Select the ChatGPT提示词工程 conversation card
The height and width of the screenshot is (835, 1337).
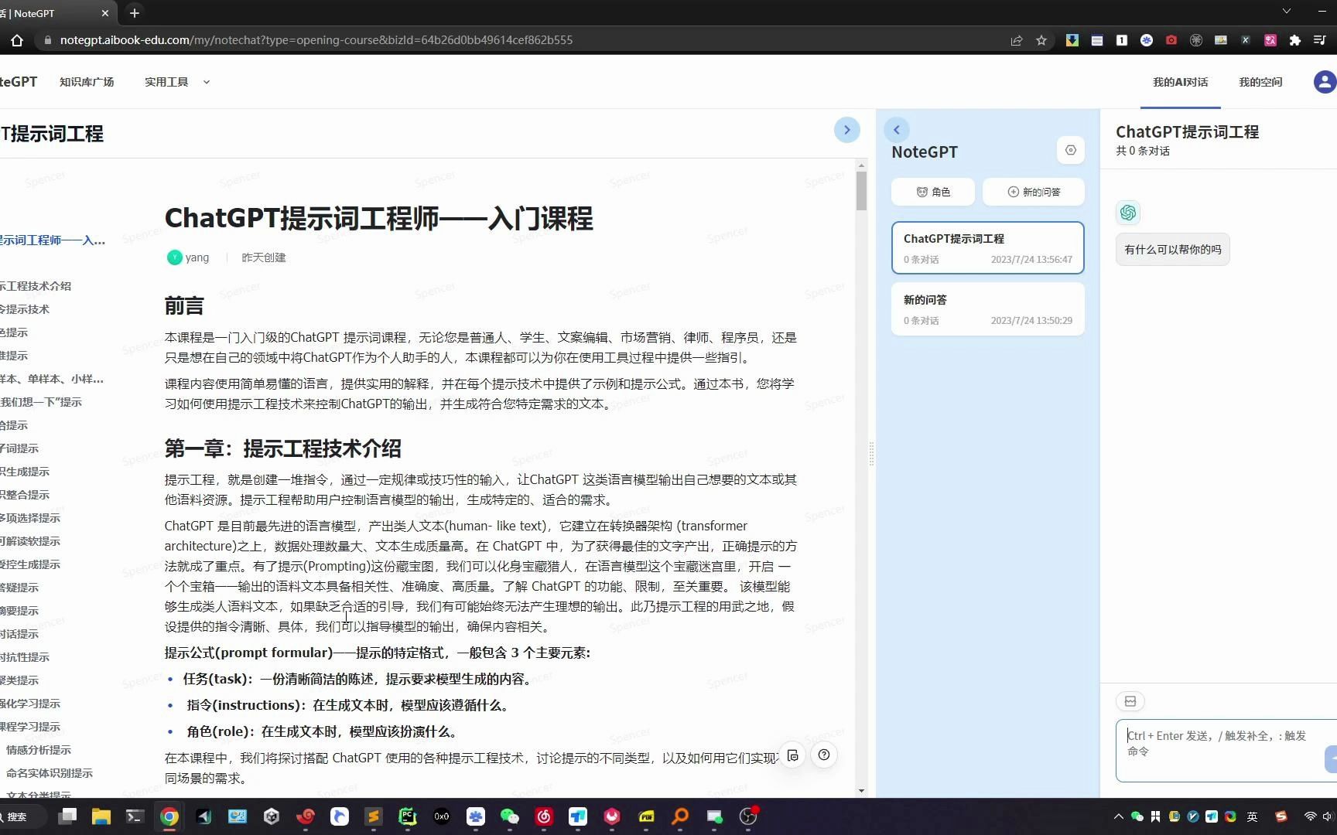coord(988,248)
